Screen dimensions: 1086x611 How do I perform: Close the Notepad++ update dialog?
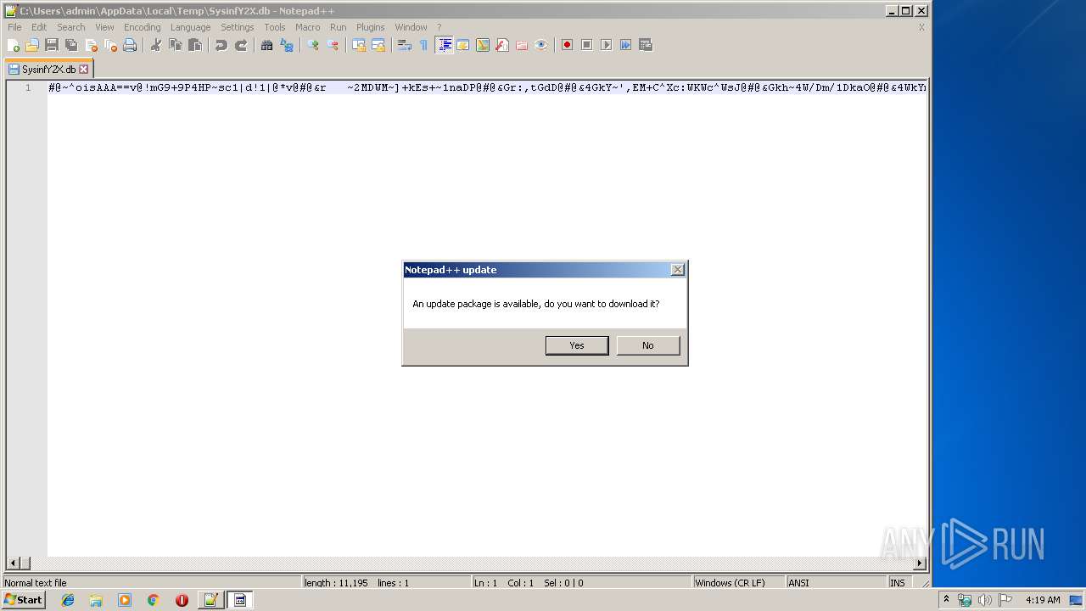(x=677, y=270)
